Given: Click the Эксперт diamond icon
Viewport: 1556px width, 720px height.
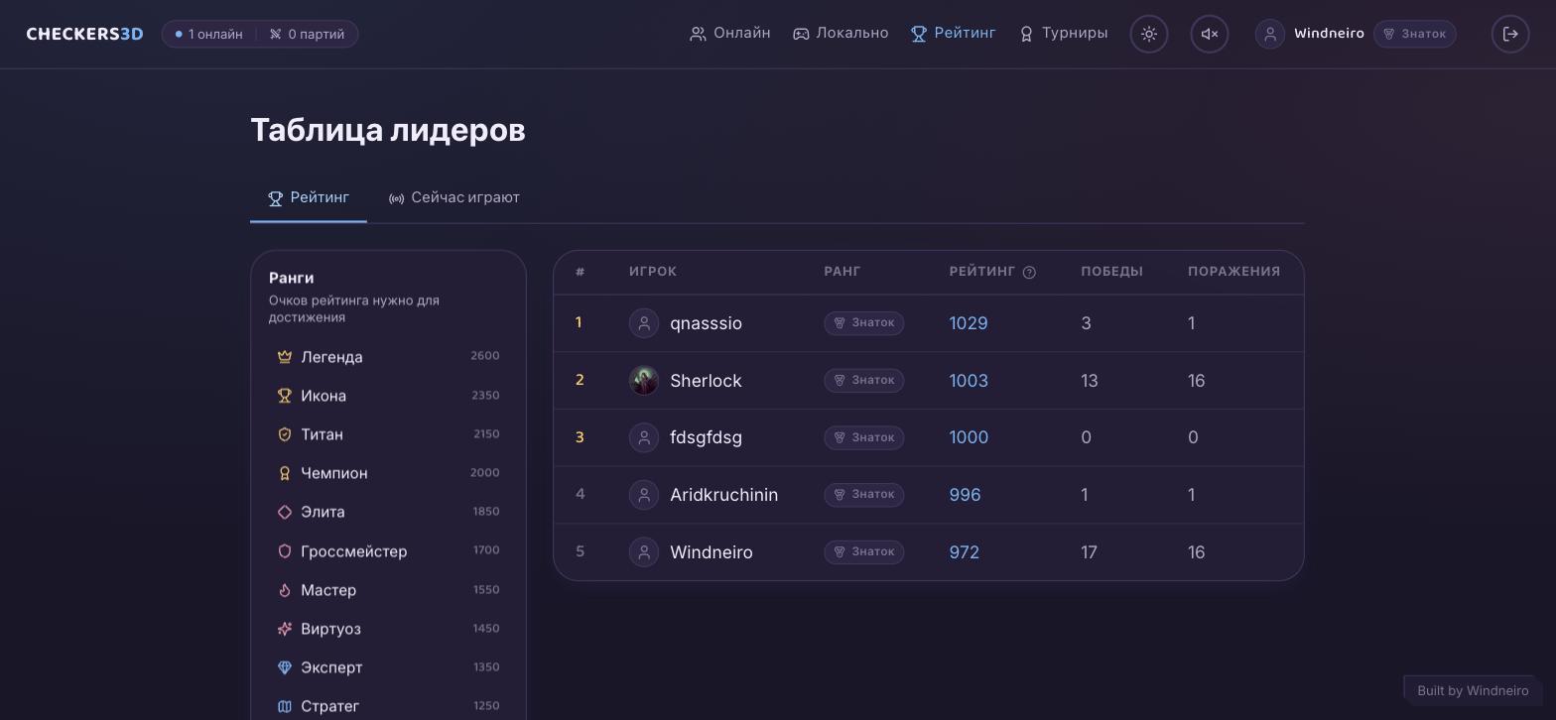Looking at the screenshot, I should tap(285, 667).
